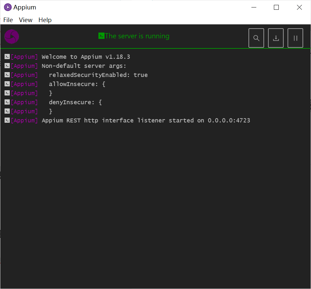This screenshot has width=311, height=289.
Task: Click the [Appium] tag on the Welcome line
Action: click(24, 57)
